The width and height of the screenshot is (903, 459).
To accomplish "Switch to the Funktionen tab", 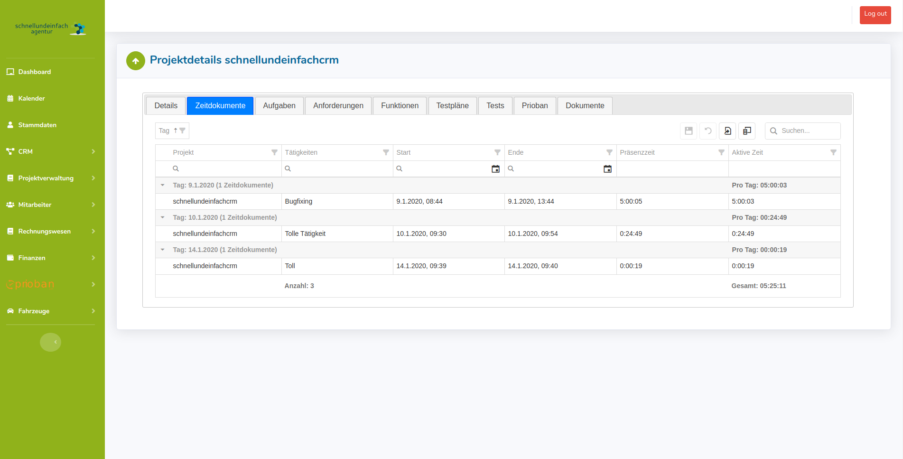I will click(400, 106).
